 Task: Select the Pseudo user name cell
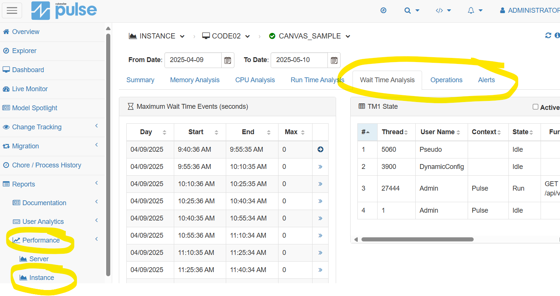click(x=441, y=149)
